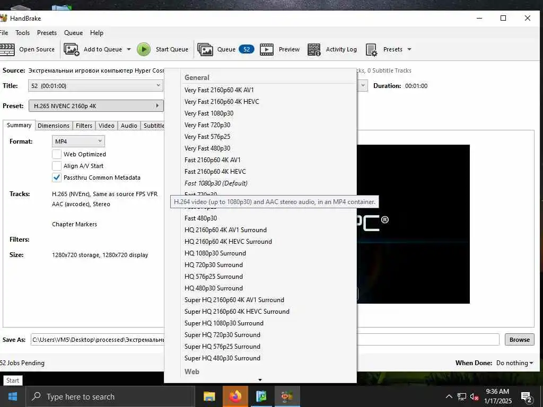
Task: Click the Open Source button label
Action: [x=37, y=49]
